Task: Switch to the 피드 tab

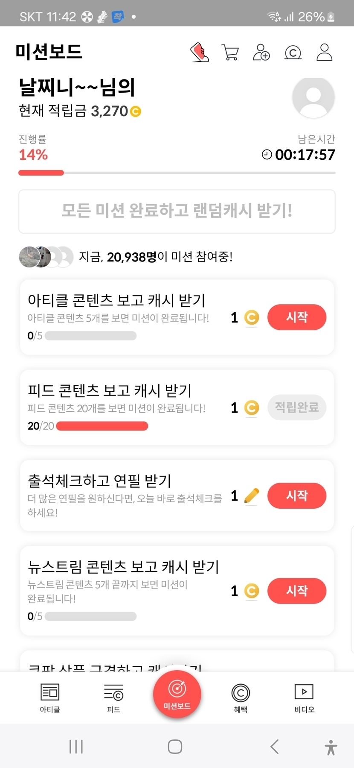Action: [x=113, y=697]
